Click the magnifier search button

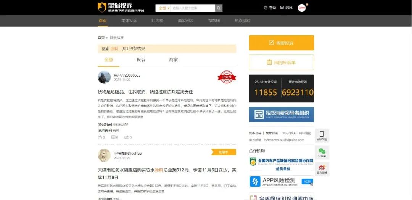[x=219, y=8]
